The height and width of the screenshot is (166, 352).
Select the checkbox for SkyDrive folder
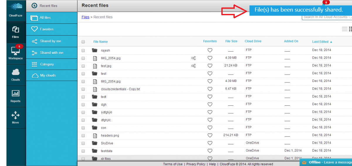[x=83, y=143]
